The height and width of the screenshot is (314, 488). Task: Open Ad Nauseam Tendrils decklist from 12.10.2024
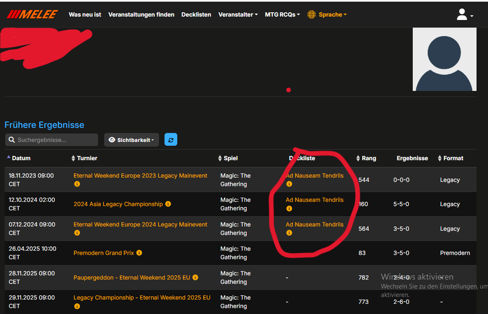click(x=315, y=200)
